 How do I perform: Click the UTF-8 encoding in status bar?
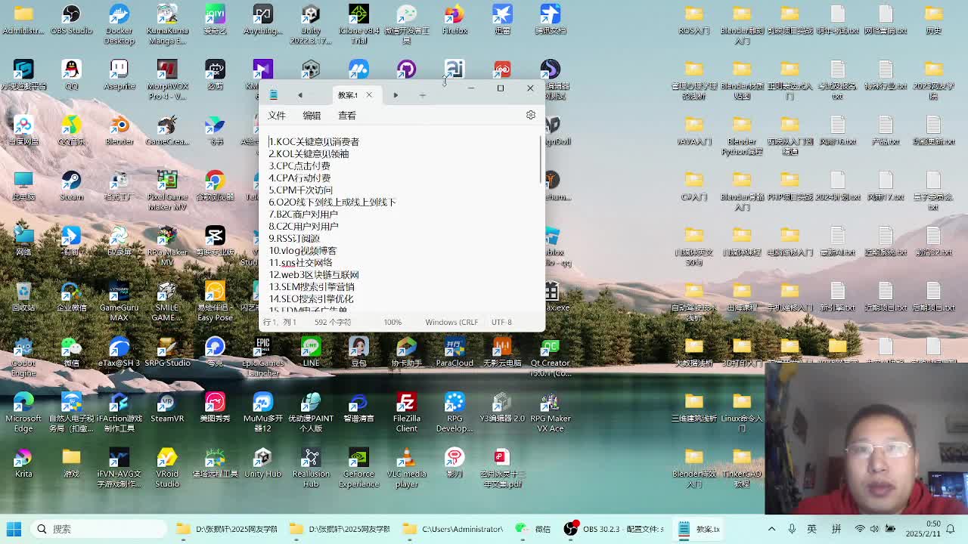(x=501, y=322)
